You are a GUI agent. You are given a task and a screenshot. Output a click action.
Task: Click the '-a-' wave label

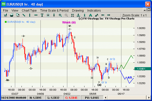[x=23, y=36]
